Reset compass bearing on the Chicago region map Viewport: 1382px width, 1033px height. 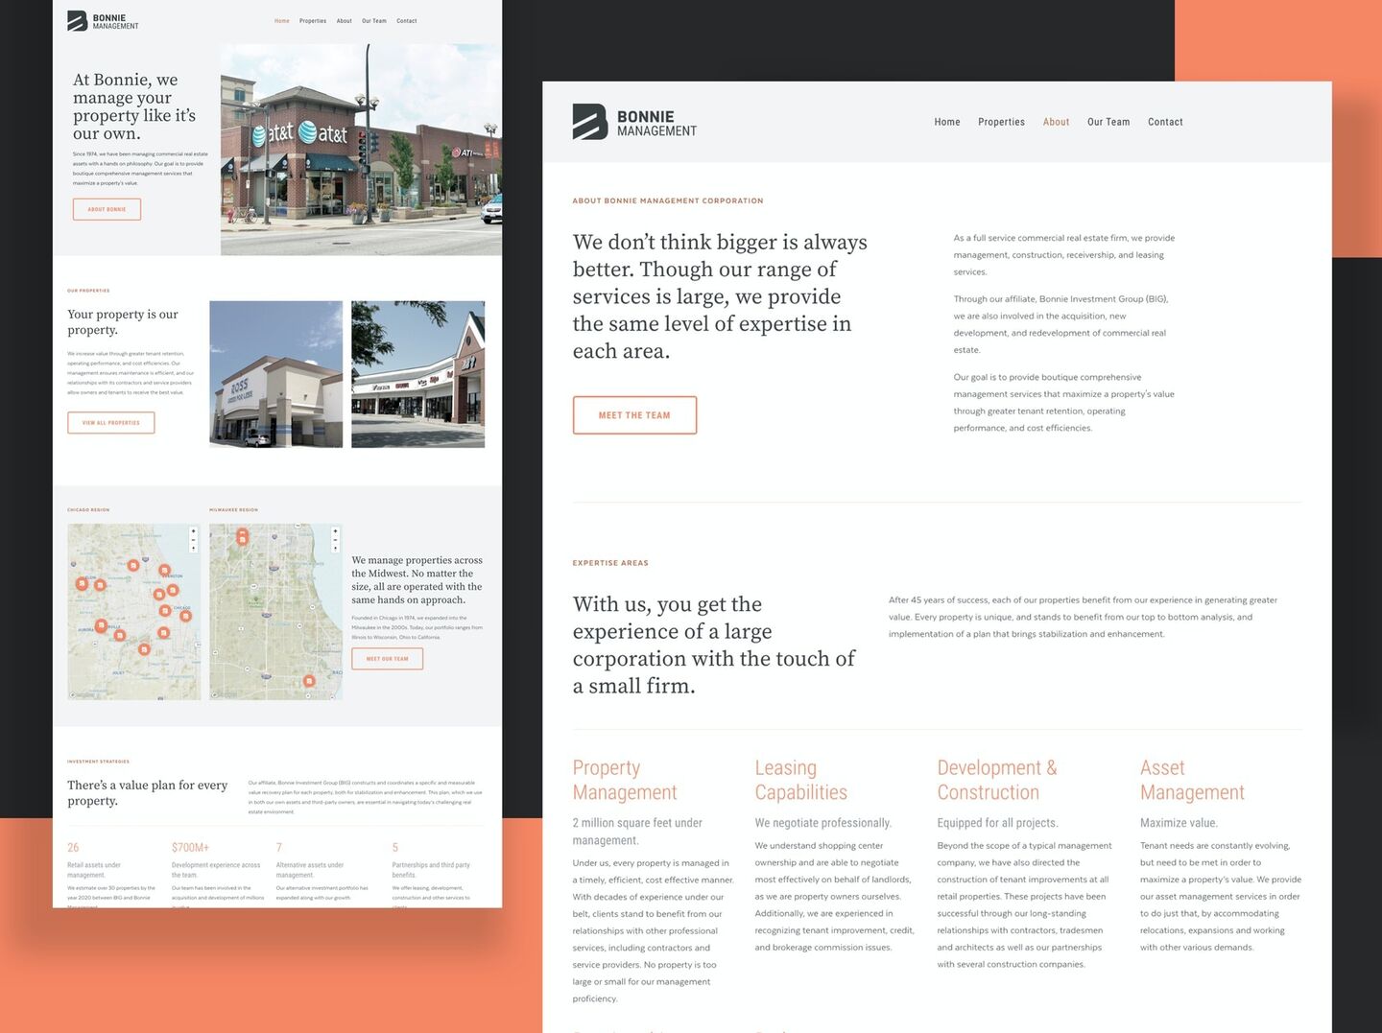pyautogui.click(x=194, y=549)
